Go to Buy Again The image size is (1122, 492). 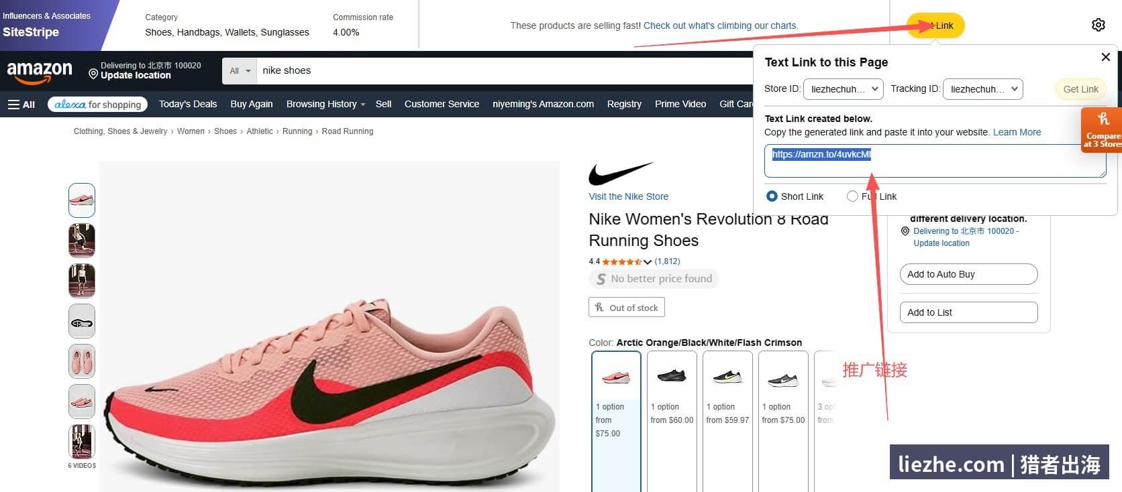point(252,105)
